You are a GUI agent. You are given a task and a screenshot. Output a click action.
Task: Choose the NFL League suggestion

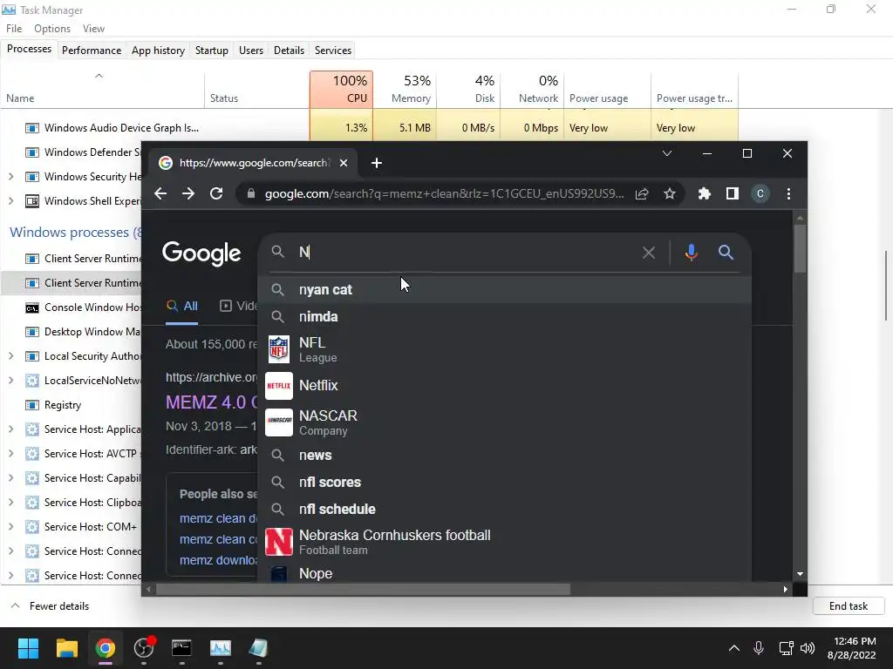click(x=505, y=349)
